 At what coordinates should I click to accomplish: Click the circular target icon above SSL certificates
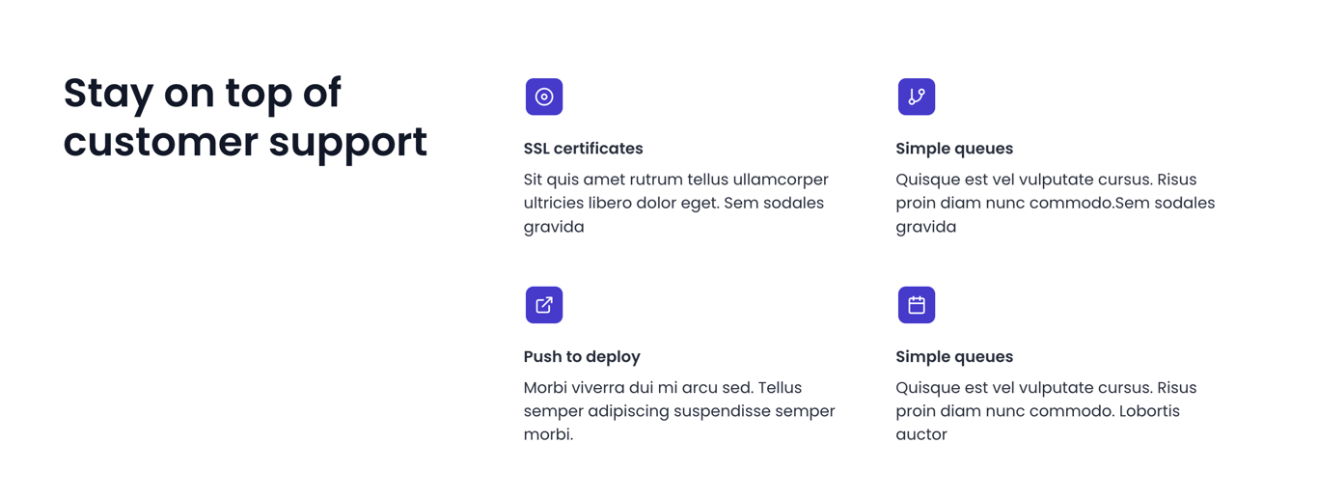(x=544, y=97)
